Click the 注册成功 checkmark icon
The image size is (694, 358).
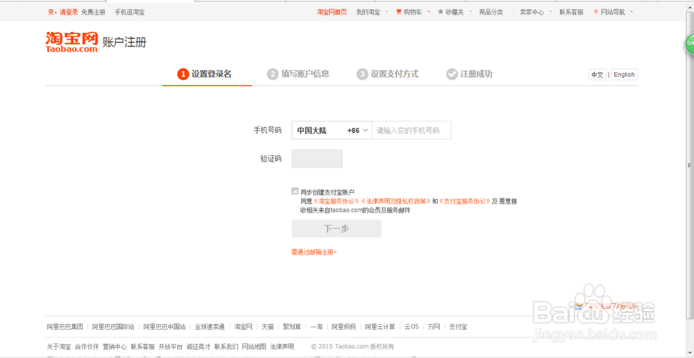click(x=452, y=74)
